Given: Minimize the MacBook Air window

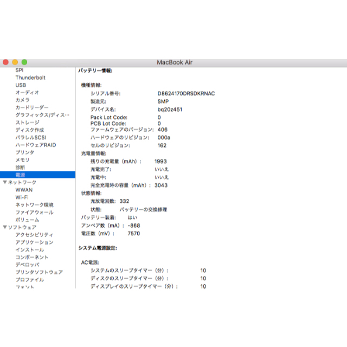Looking at the screenshot, I should pos(15,62).
